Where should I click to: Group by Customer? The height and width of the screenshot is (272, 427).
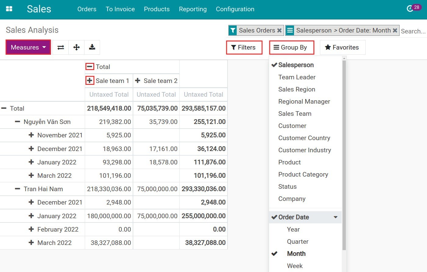305,126
